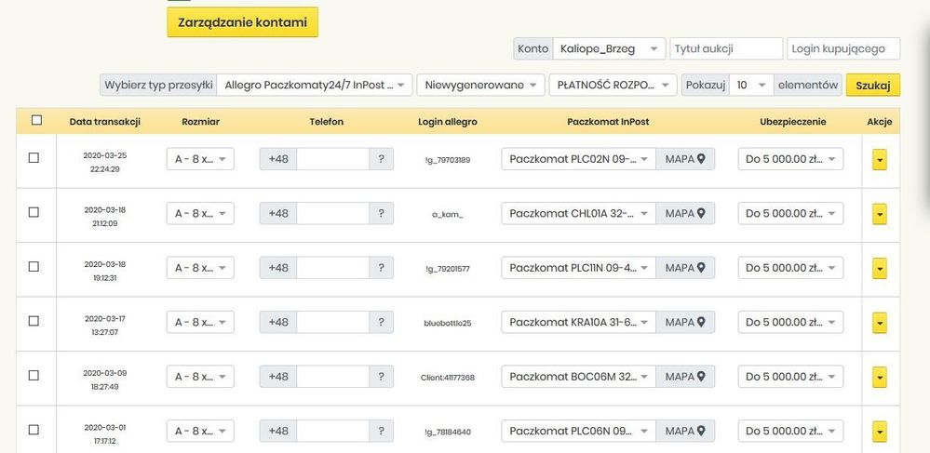
Task: Open the PŁATNOŚĆ ROZPO... payment dropdown
Action: point(613,85)
